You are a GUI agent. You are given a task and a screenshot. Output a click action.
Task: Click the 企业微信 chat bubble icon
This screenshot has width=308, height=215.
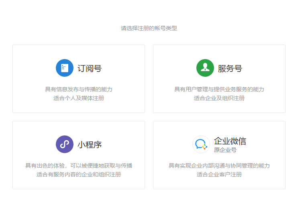click(201, 144)
